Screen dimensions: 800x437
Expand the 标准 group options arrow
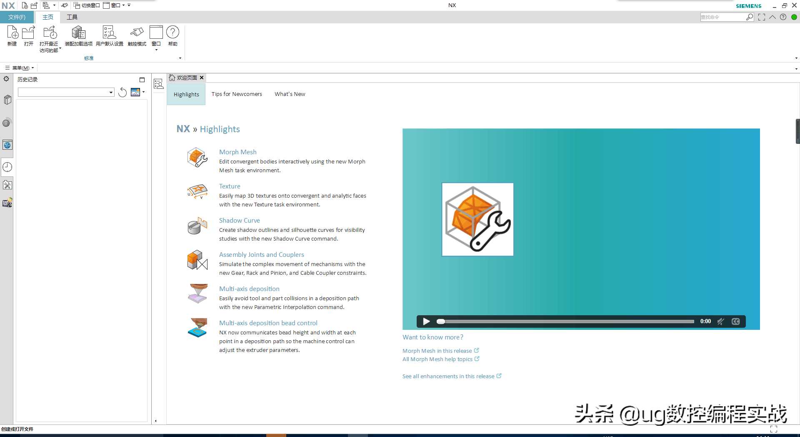pos(180,58)
